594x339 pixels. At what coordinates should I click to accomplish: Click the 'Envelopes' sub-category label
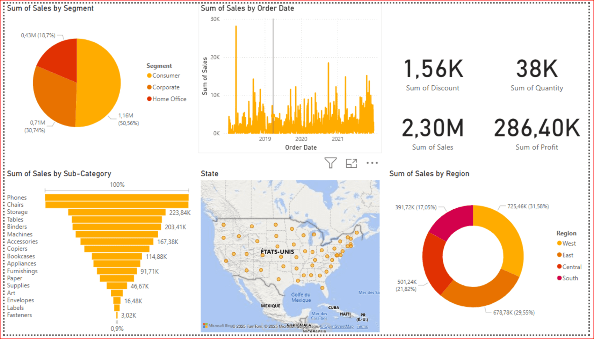(x=21, y=300)
